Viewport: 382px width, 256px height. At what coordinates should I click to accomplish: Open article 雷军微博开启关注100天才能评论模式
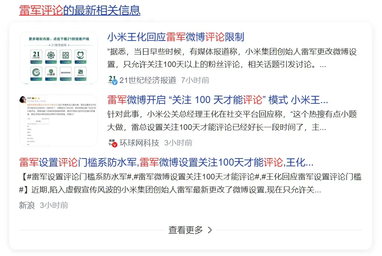218,100
